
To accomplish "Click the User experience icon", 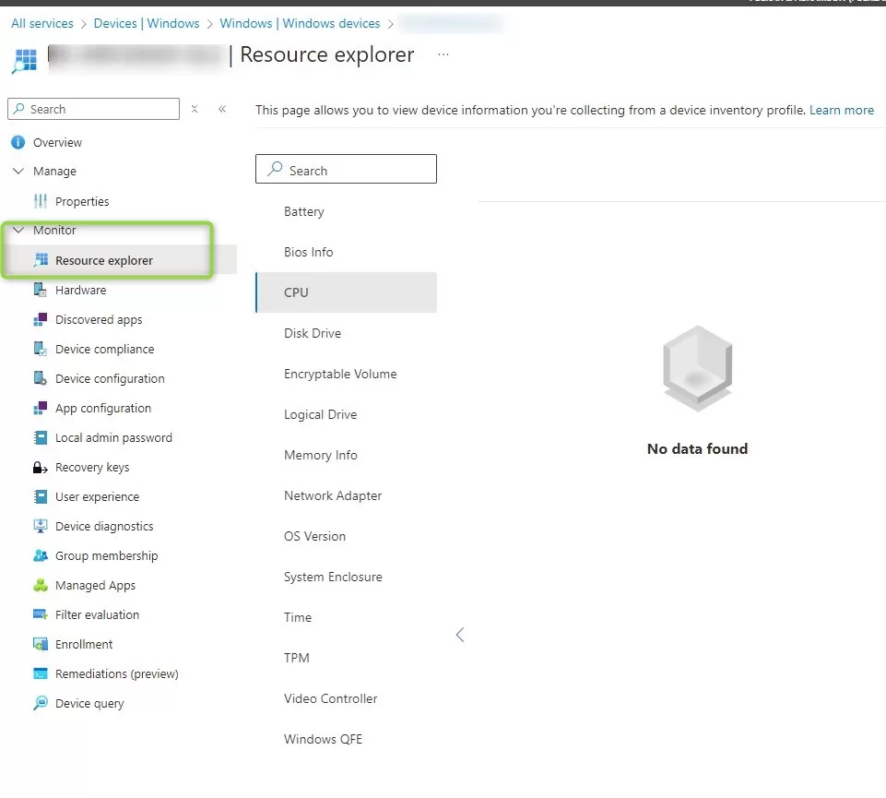I will [41, 496].
